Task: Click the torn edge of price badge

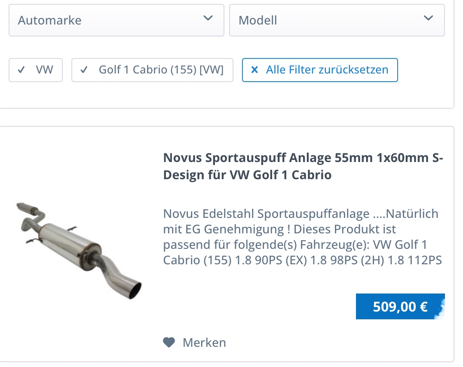Action: click(x=440, y=307)
